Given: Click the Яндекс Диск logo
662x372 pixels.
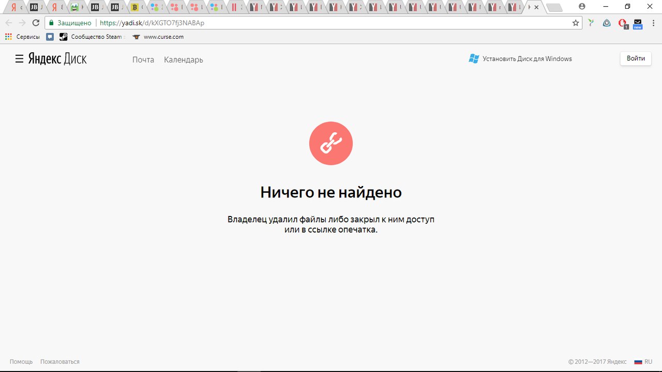Looking at the screenshot, I should pyautogui.click(x=57, y=59).
